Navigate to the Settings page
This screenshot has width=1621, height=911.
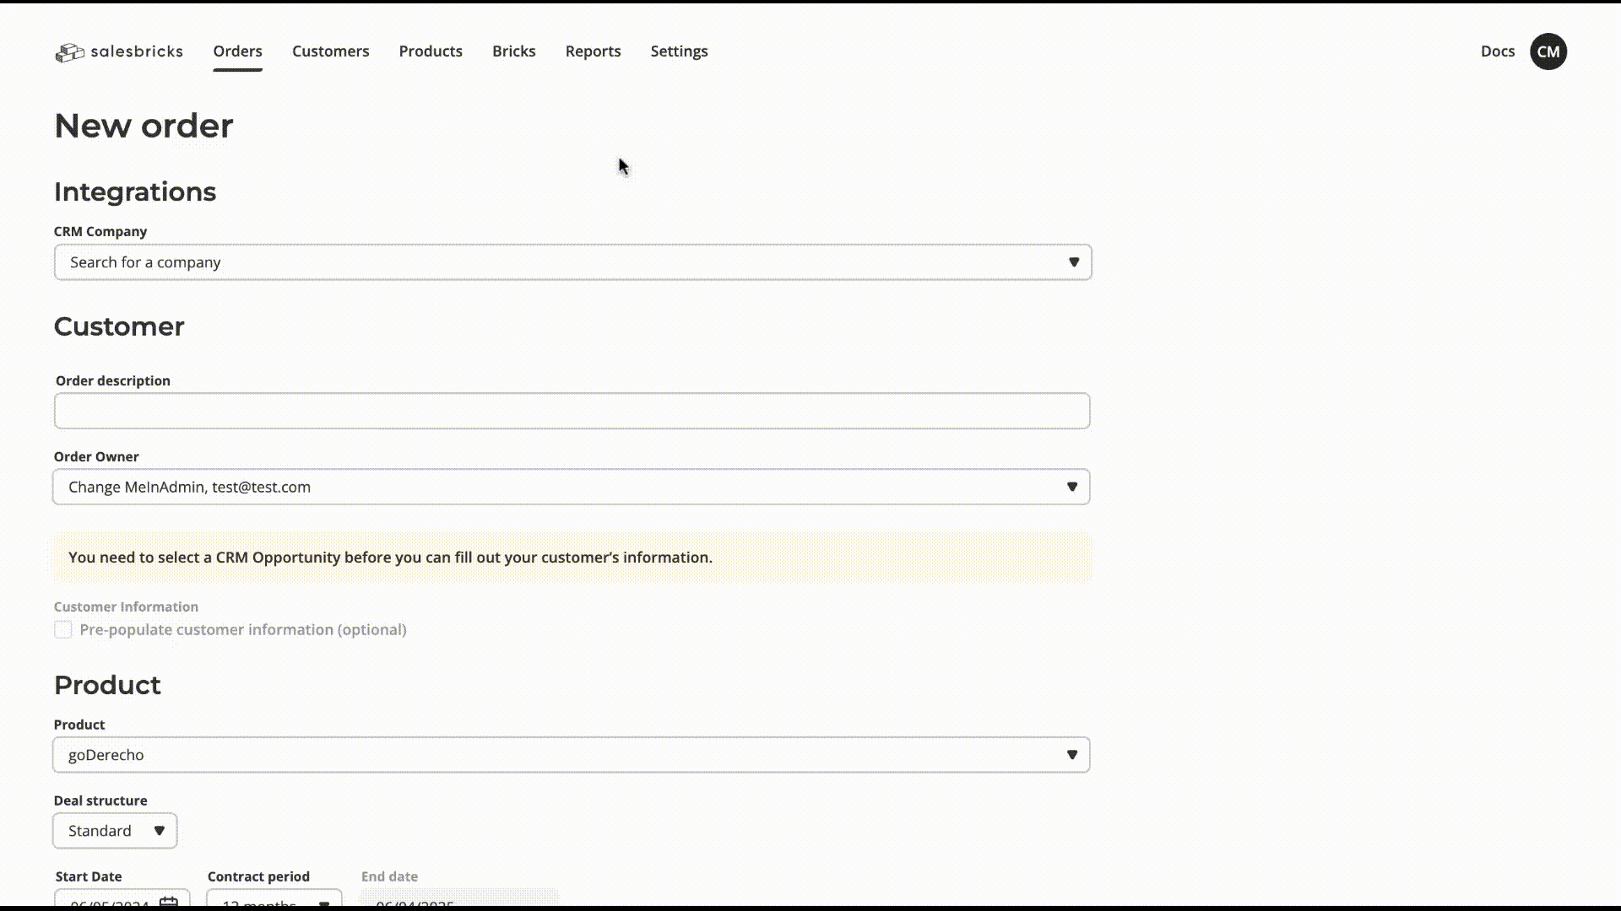[x=679, y=51]
